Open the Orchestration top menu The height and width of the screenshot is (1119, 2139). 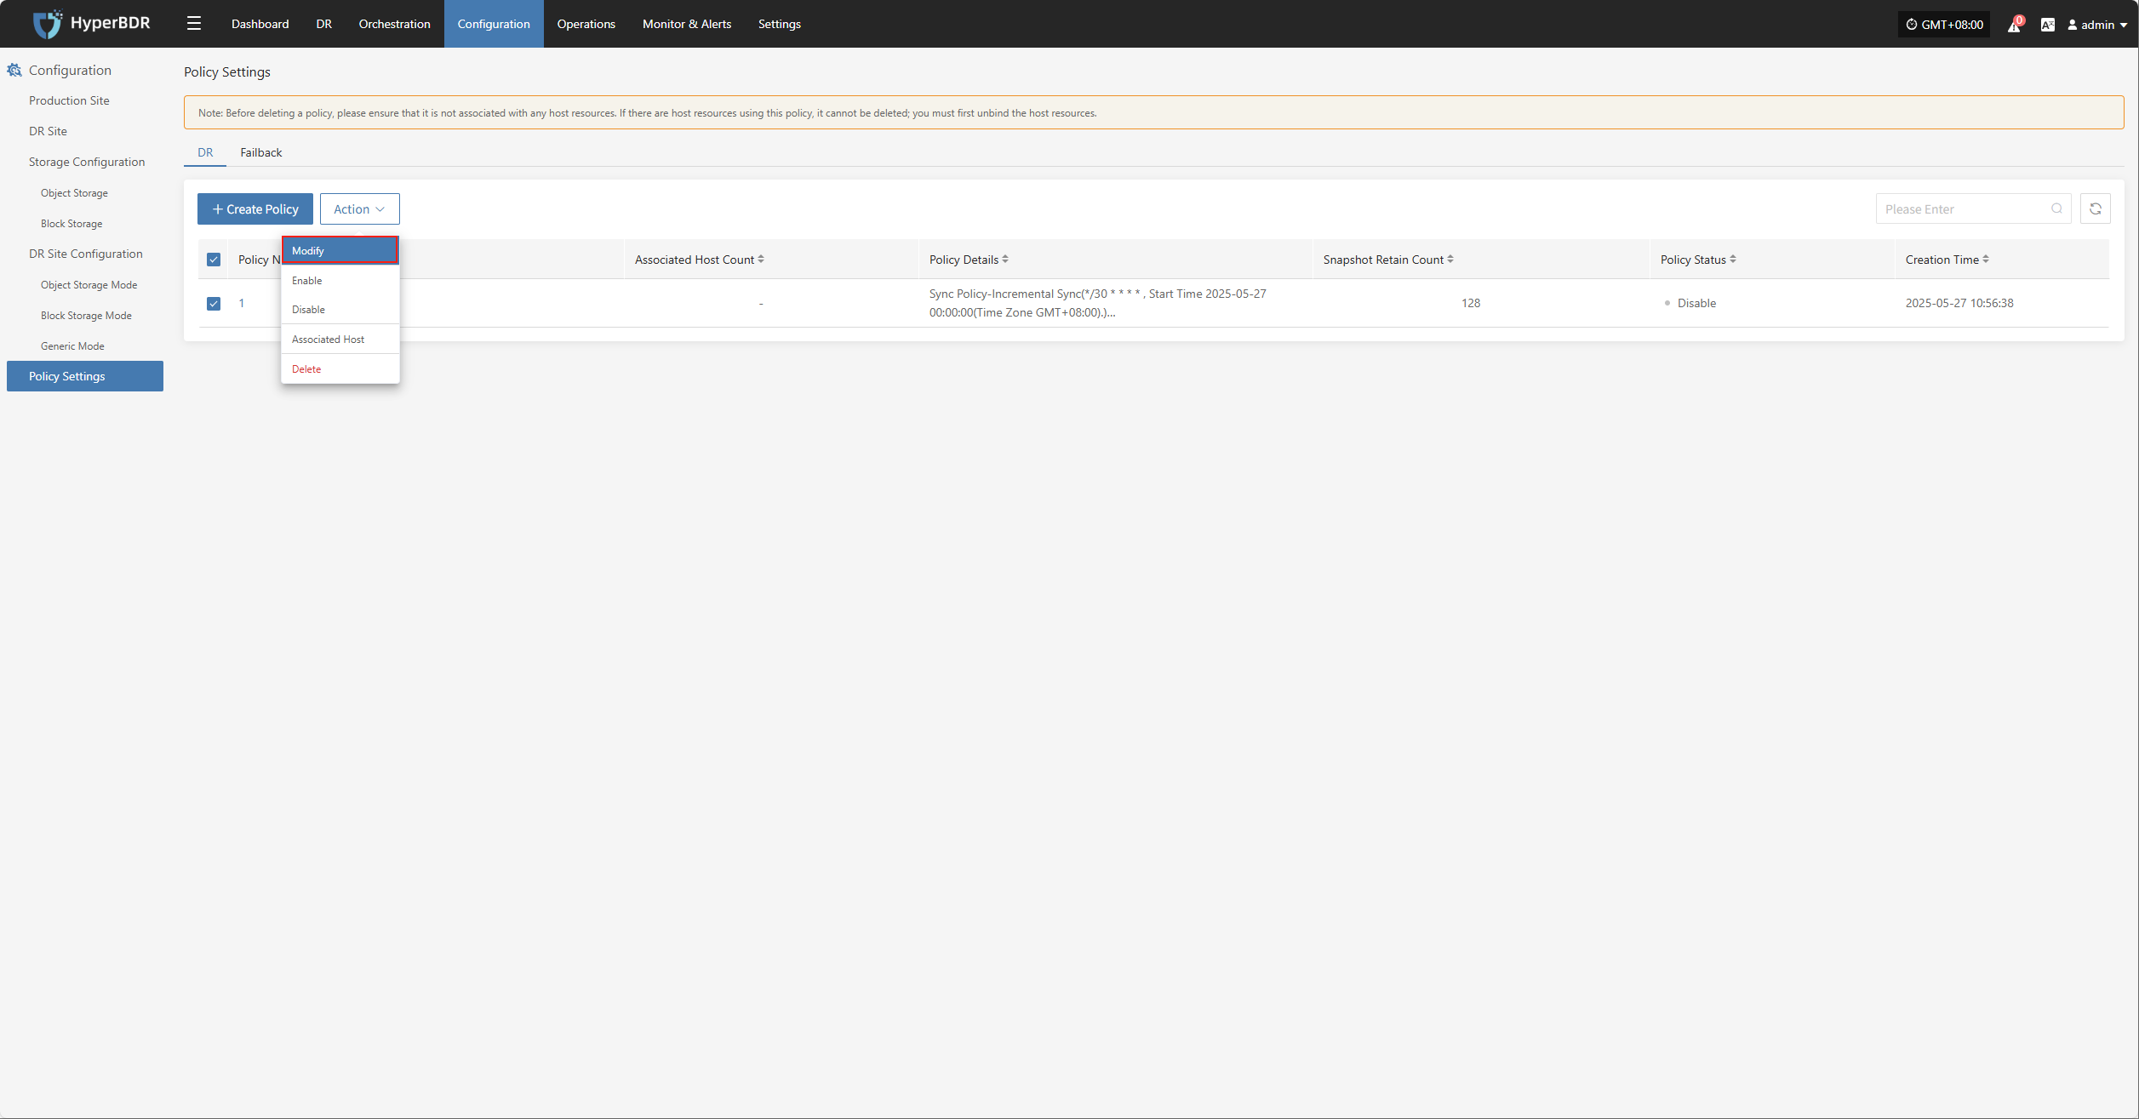click(x=394, y=24)
